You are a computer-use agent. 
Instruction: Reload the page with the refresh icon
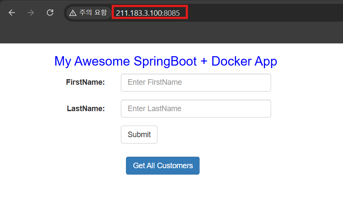click(x=50, y=12)
